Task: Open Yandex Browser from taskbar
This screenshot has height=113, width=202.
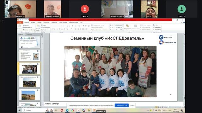Action: (x=78, y=110)
